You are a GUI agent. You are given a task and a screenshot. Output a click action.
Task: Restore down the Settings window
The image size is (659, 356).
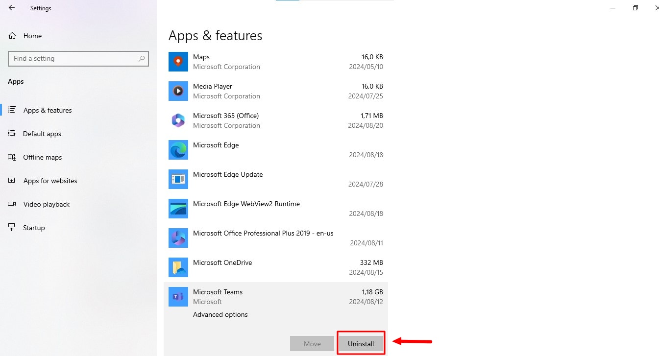tap(635, 8)
